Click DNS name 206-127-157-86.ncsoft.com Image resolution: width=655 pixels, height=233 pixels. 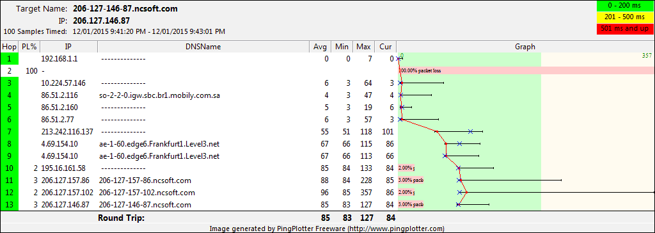point(145,181)
